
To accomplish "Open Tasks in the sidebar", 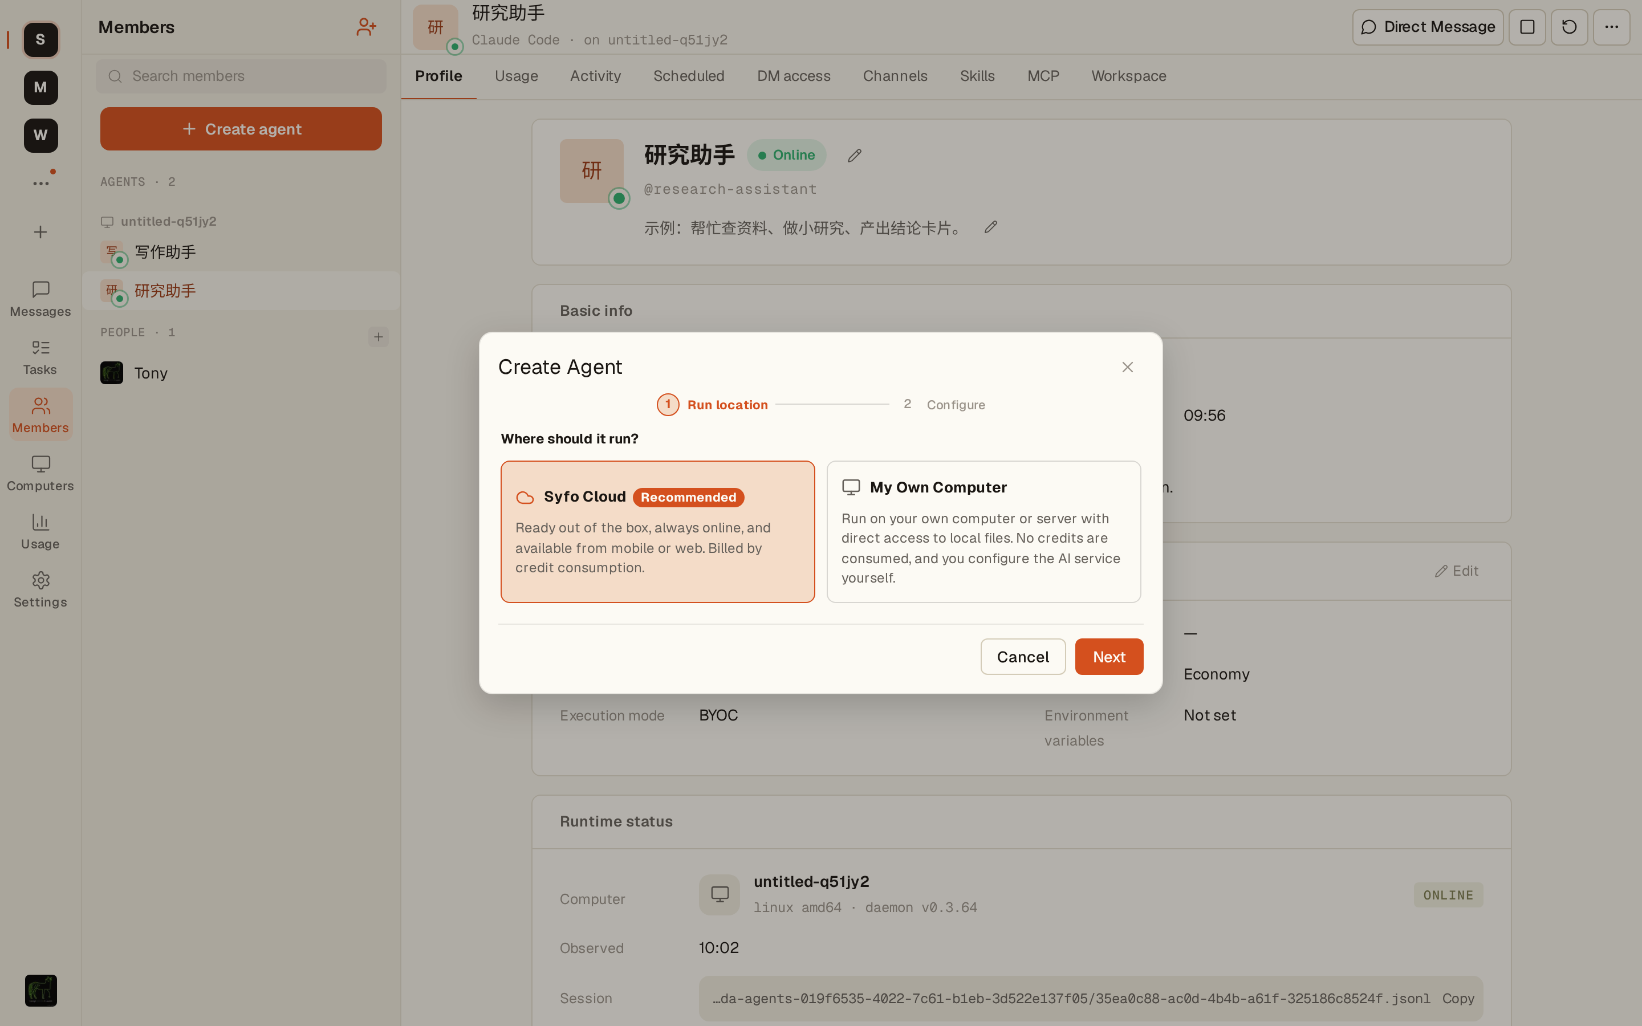I will click(x=40, y=357).
